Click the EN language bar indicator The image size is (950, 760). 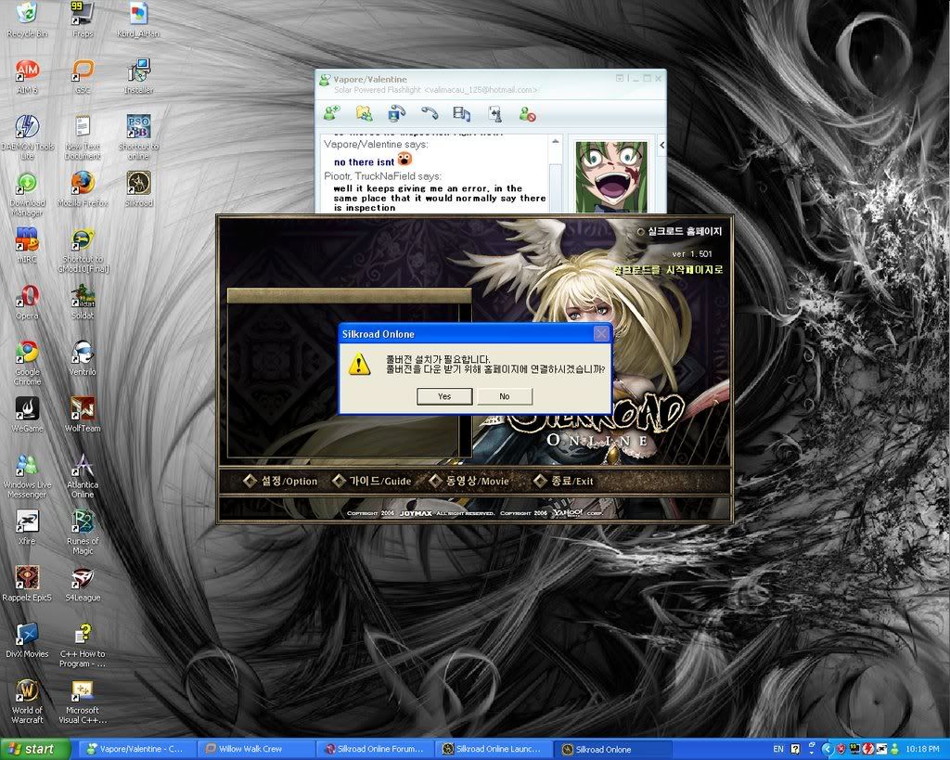click(778, 749)
